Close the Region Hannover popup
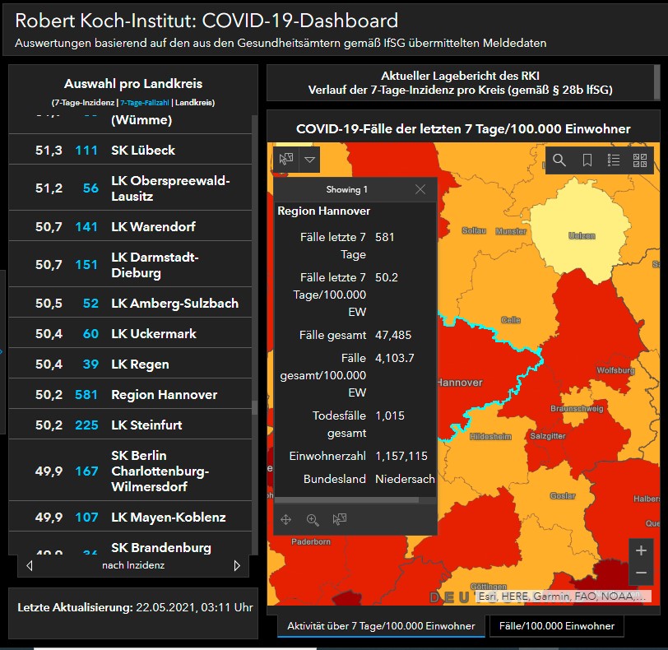 [x=420, y=189]
